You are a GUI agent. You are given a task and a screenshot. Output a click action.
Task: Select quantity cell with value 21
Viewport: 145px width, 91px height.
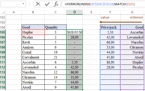coord(55,57)
